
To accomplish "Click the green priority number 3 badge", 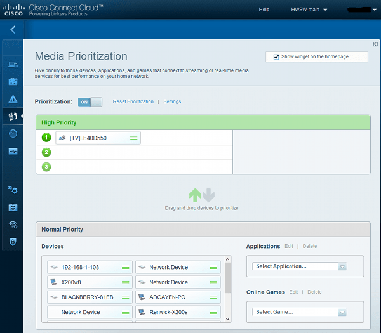I will coord(46,167).
